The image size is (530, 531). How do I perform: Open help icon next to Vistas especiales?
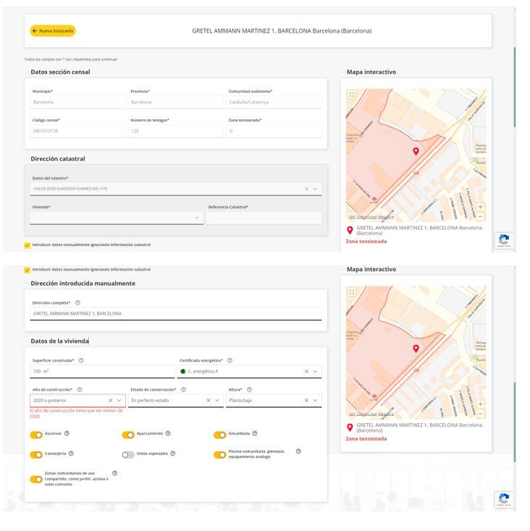[172, 454]
